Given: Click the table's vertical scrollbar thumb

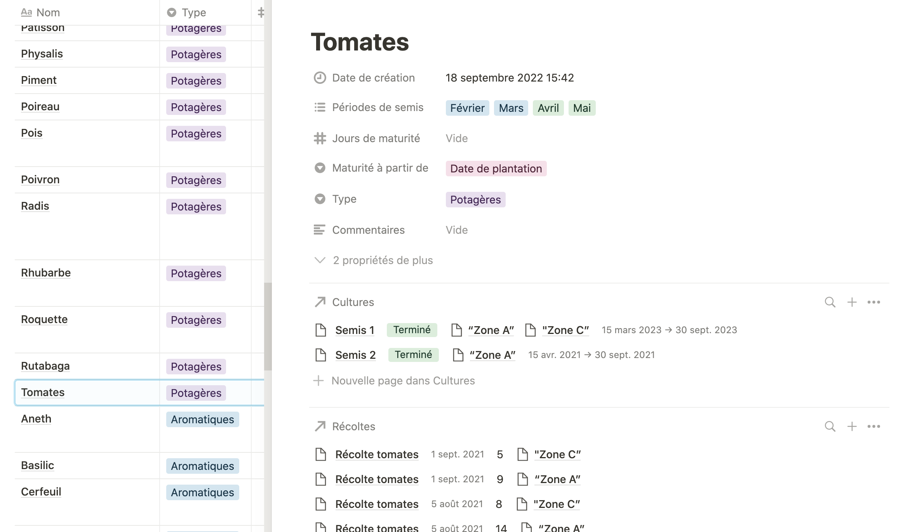Looking at the screenshot, I should 268,326.
